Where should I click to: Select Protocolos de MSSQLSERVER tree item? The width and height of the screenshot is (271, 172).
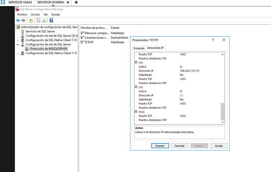(49, 49)
